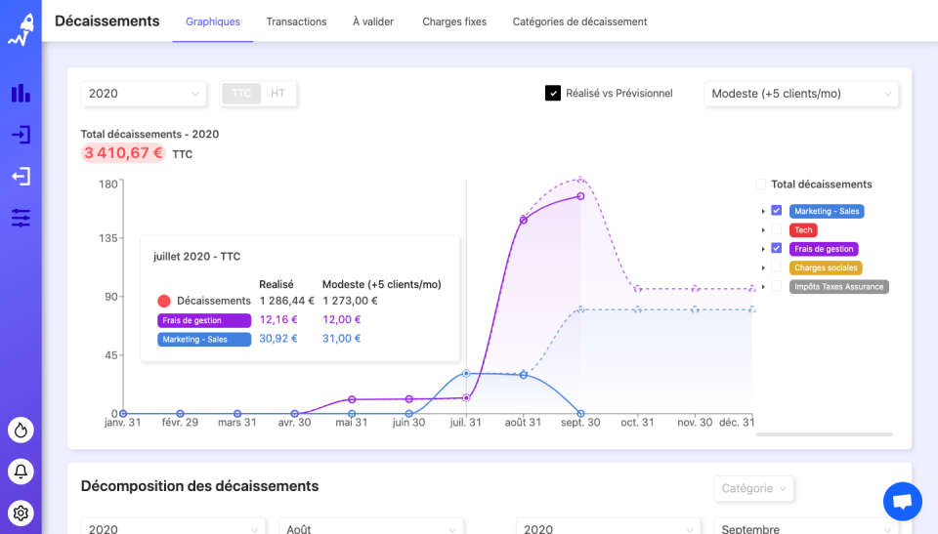938x534 pixels.
Task: Select the TTC amount button
Action: pyautogui.click(x=241, y=94)
